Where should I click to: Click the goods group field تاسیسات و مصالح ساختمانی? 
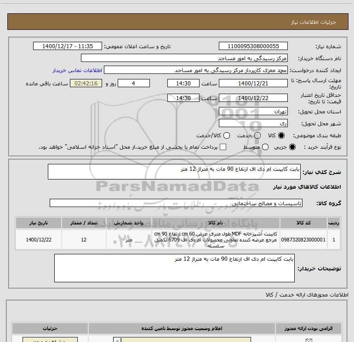176,203
